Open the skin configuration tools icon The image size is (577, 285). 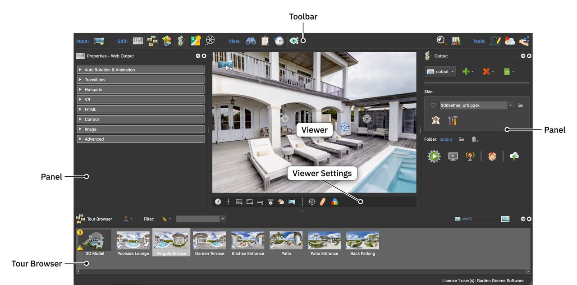point(453,120)
